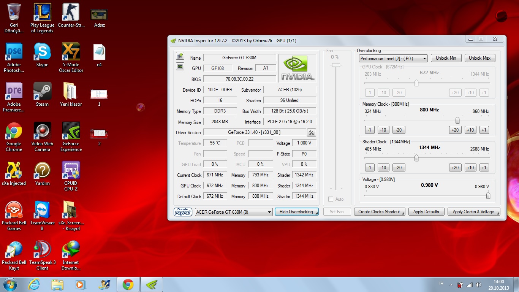
Task: Click Unlock Max button
Action: [x=480, y=58]
